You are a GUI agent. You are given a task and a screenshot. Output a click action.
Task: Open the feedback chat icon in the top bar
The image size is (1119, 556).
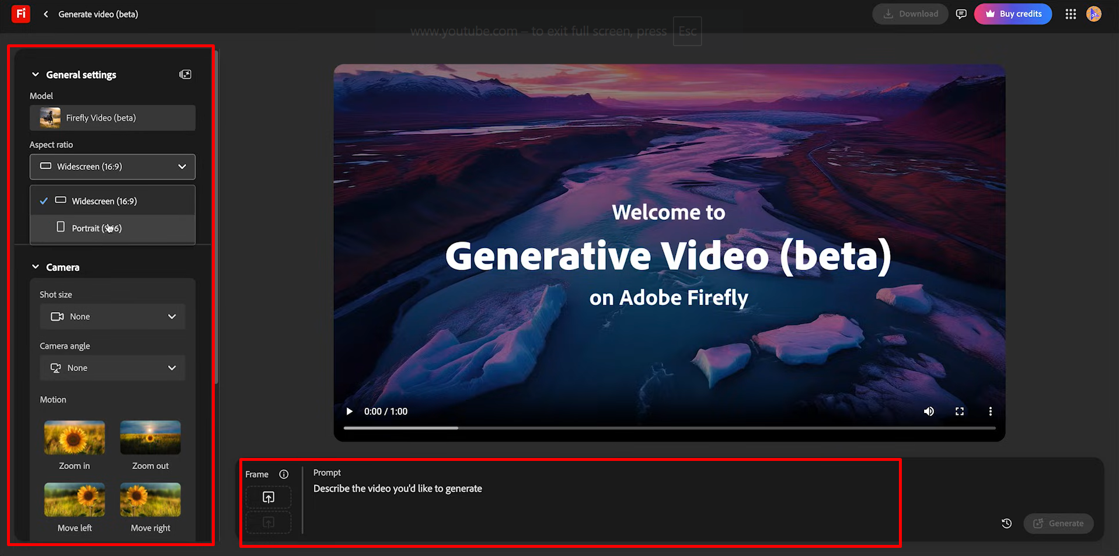pyautogui.click(x=961, y=13)
